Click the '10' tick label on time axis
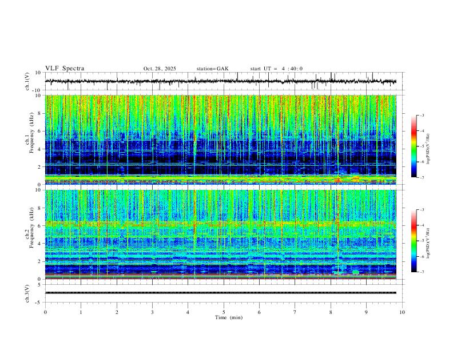Viewport: 453px width, 350px height. click(x=402, y=312)
